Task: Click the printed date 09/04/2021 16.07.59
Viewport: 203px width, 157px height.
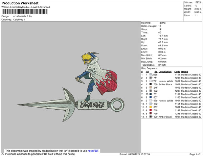Action: tap(139, 154)
